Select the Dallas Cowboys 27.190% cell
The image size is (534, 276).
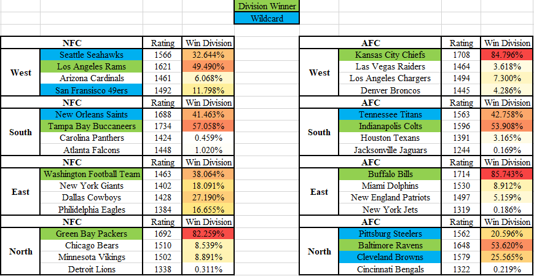click(x=208, y=198)
